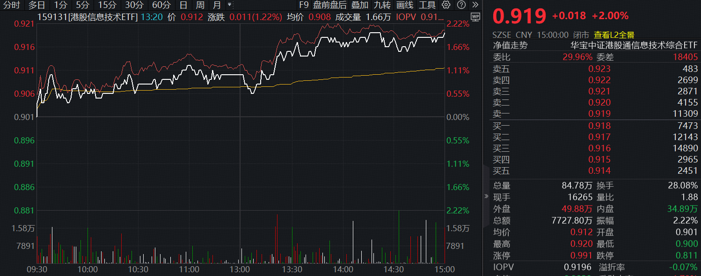Click the 净值走势 link
Viewport: 701px width, 276px height.
click(x=510, y=46)
